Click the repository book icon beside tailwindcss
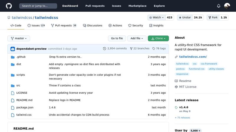This screenshot has width=236, height=132. coord(9,18)
